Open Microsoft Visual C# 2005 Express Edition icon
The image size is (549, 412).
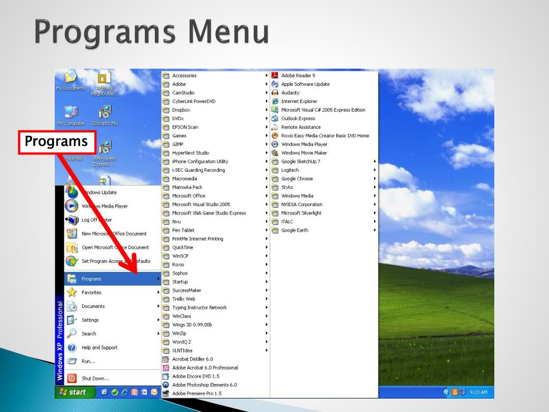(275, 109)
